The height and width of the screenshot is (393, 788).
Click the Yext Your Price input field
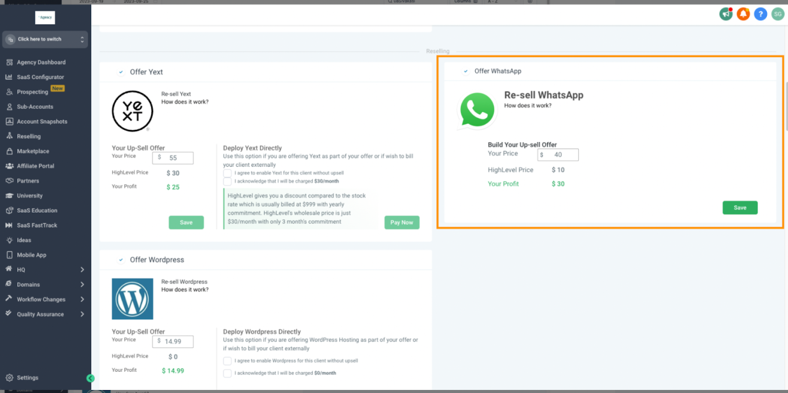click(172, 157)
